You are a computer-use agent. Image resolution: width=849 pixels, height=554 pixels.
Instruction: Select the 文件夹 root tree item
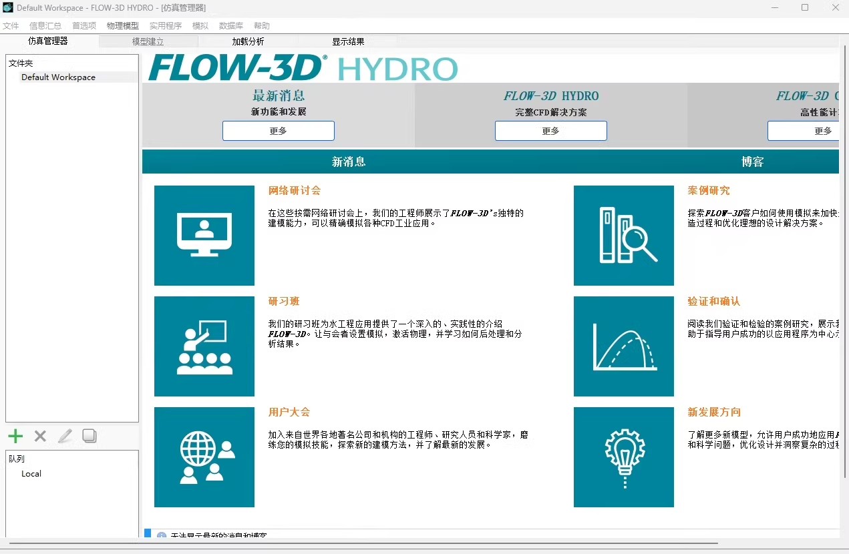point(21,63)
